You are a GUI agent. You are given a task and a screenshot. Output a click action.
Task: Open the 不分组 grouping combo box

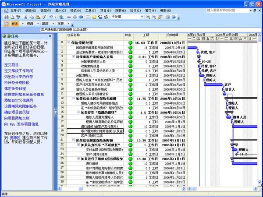(x=127, y=17)
